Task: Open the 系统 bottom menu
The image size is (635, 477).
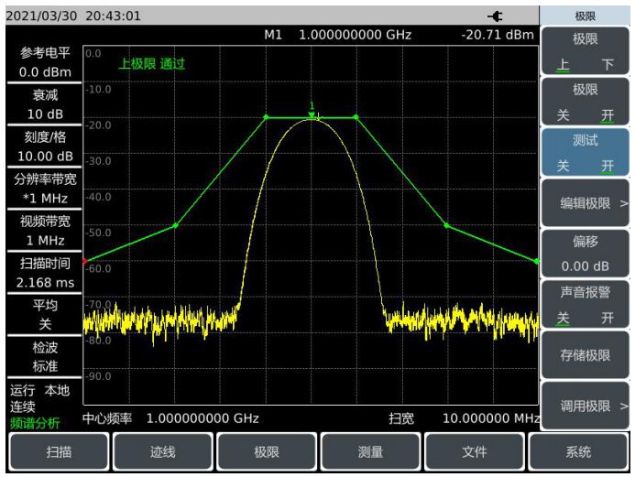Action: tap(578, 451)
